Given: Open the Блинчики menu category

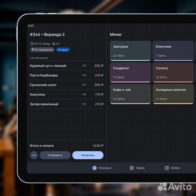Looking at the screenshot, I should tap(173, 51).
